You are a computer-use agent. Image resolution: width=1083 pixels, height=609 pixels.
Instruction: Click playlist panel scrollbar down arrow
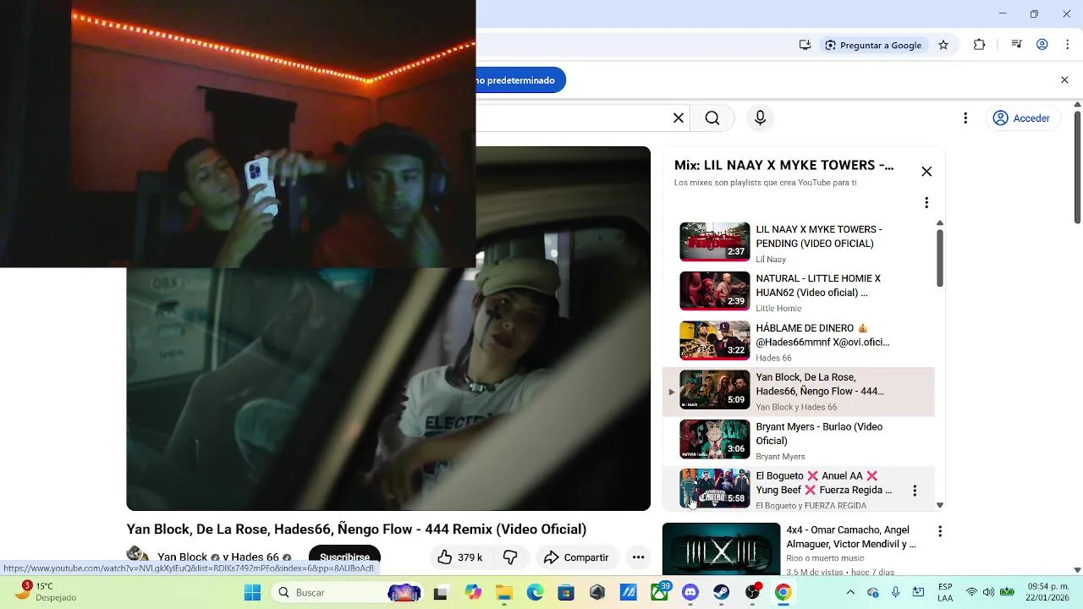click(939, 505)
